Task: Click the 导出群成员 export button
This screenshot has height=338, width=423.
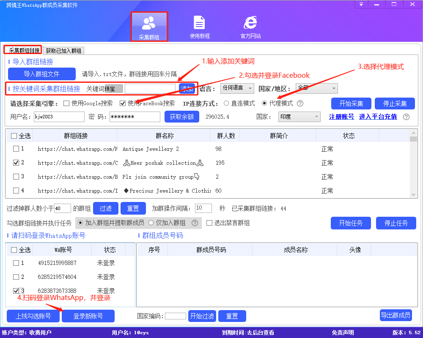Action: tap(396, 316)
